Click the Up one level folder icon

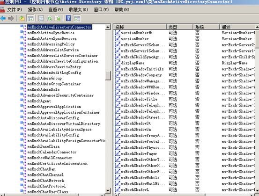pyautogui.click(x=22, y=18)
